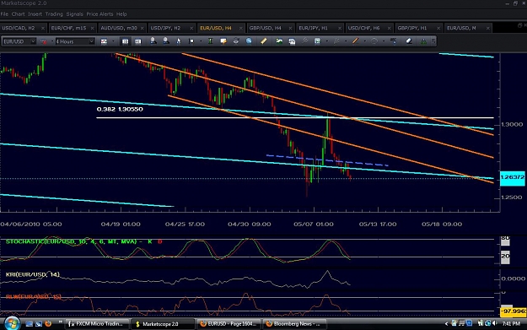Click the 0.382 1.30550 Fibonacci label

120,109
